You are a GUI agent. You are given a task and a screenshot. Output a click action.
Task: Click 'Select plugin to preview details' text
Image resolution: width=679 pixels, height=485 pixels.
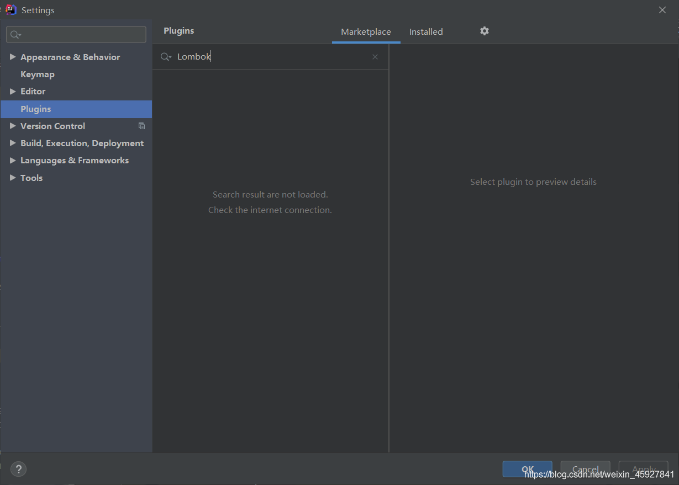pos(533,182)
